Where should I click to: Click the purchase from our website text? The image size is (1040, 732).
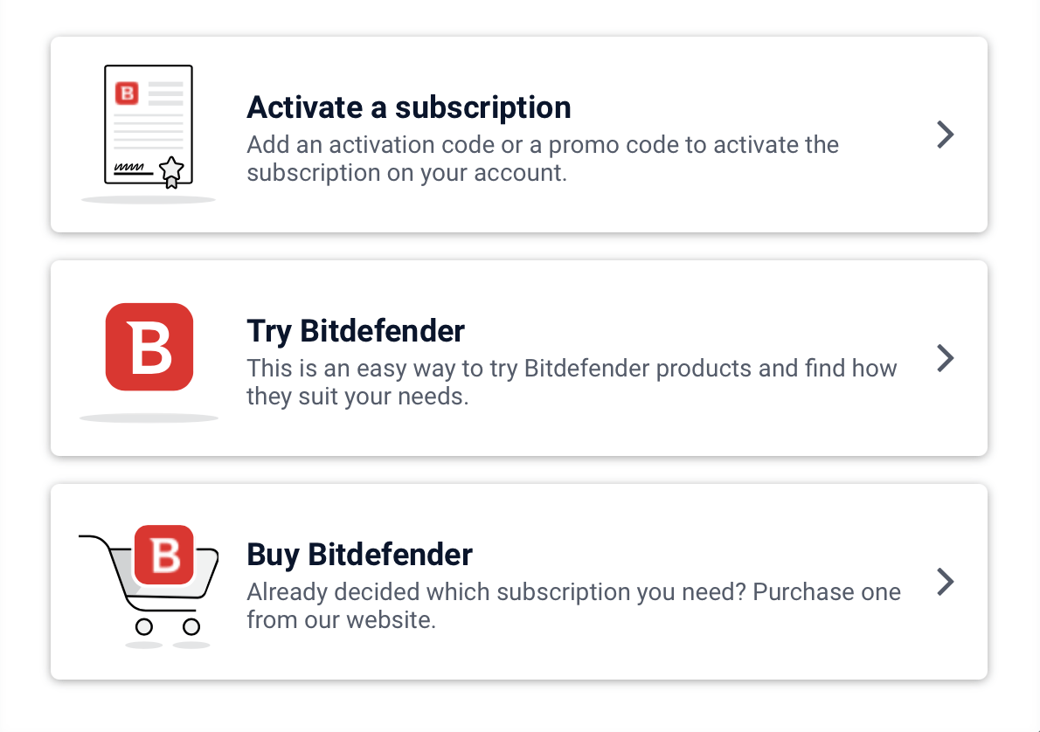573,605
